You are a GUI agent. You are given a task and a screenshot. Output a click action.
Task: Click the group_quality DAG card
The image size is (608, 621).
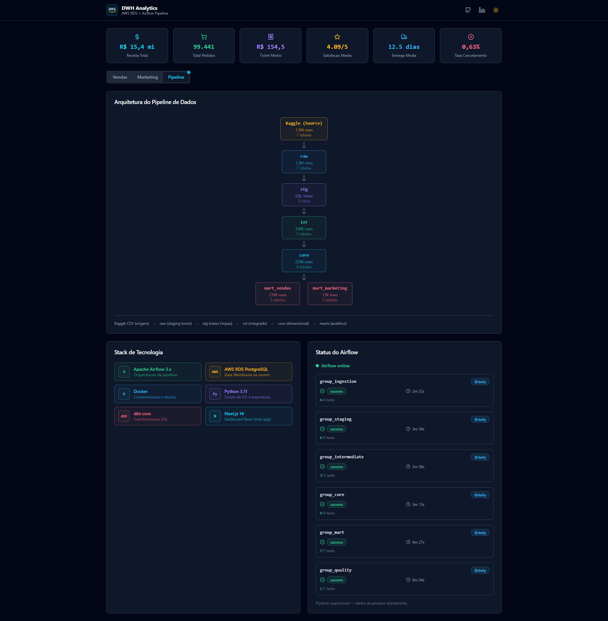click(x=404, y=579)
